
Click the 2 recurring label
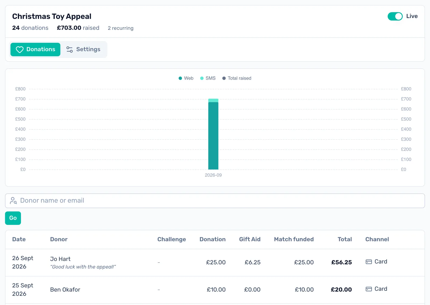click(121, 28)
